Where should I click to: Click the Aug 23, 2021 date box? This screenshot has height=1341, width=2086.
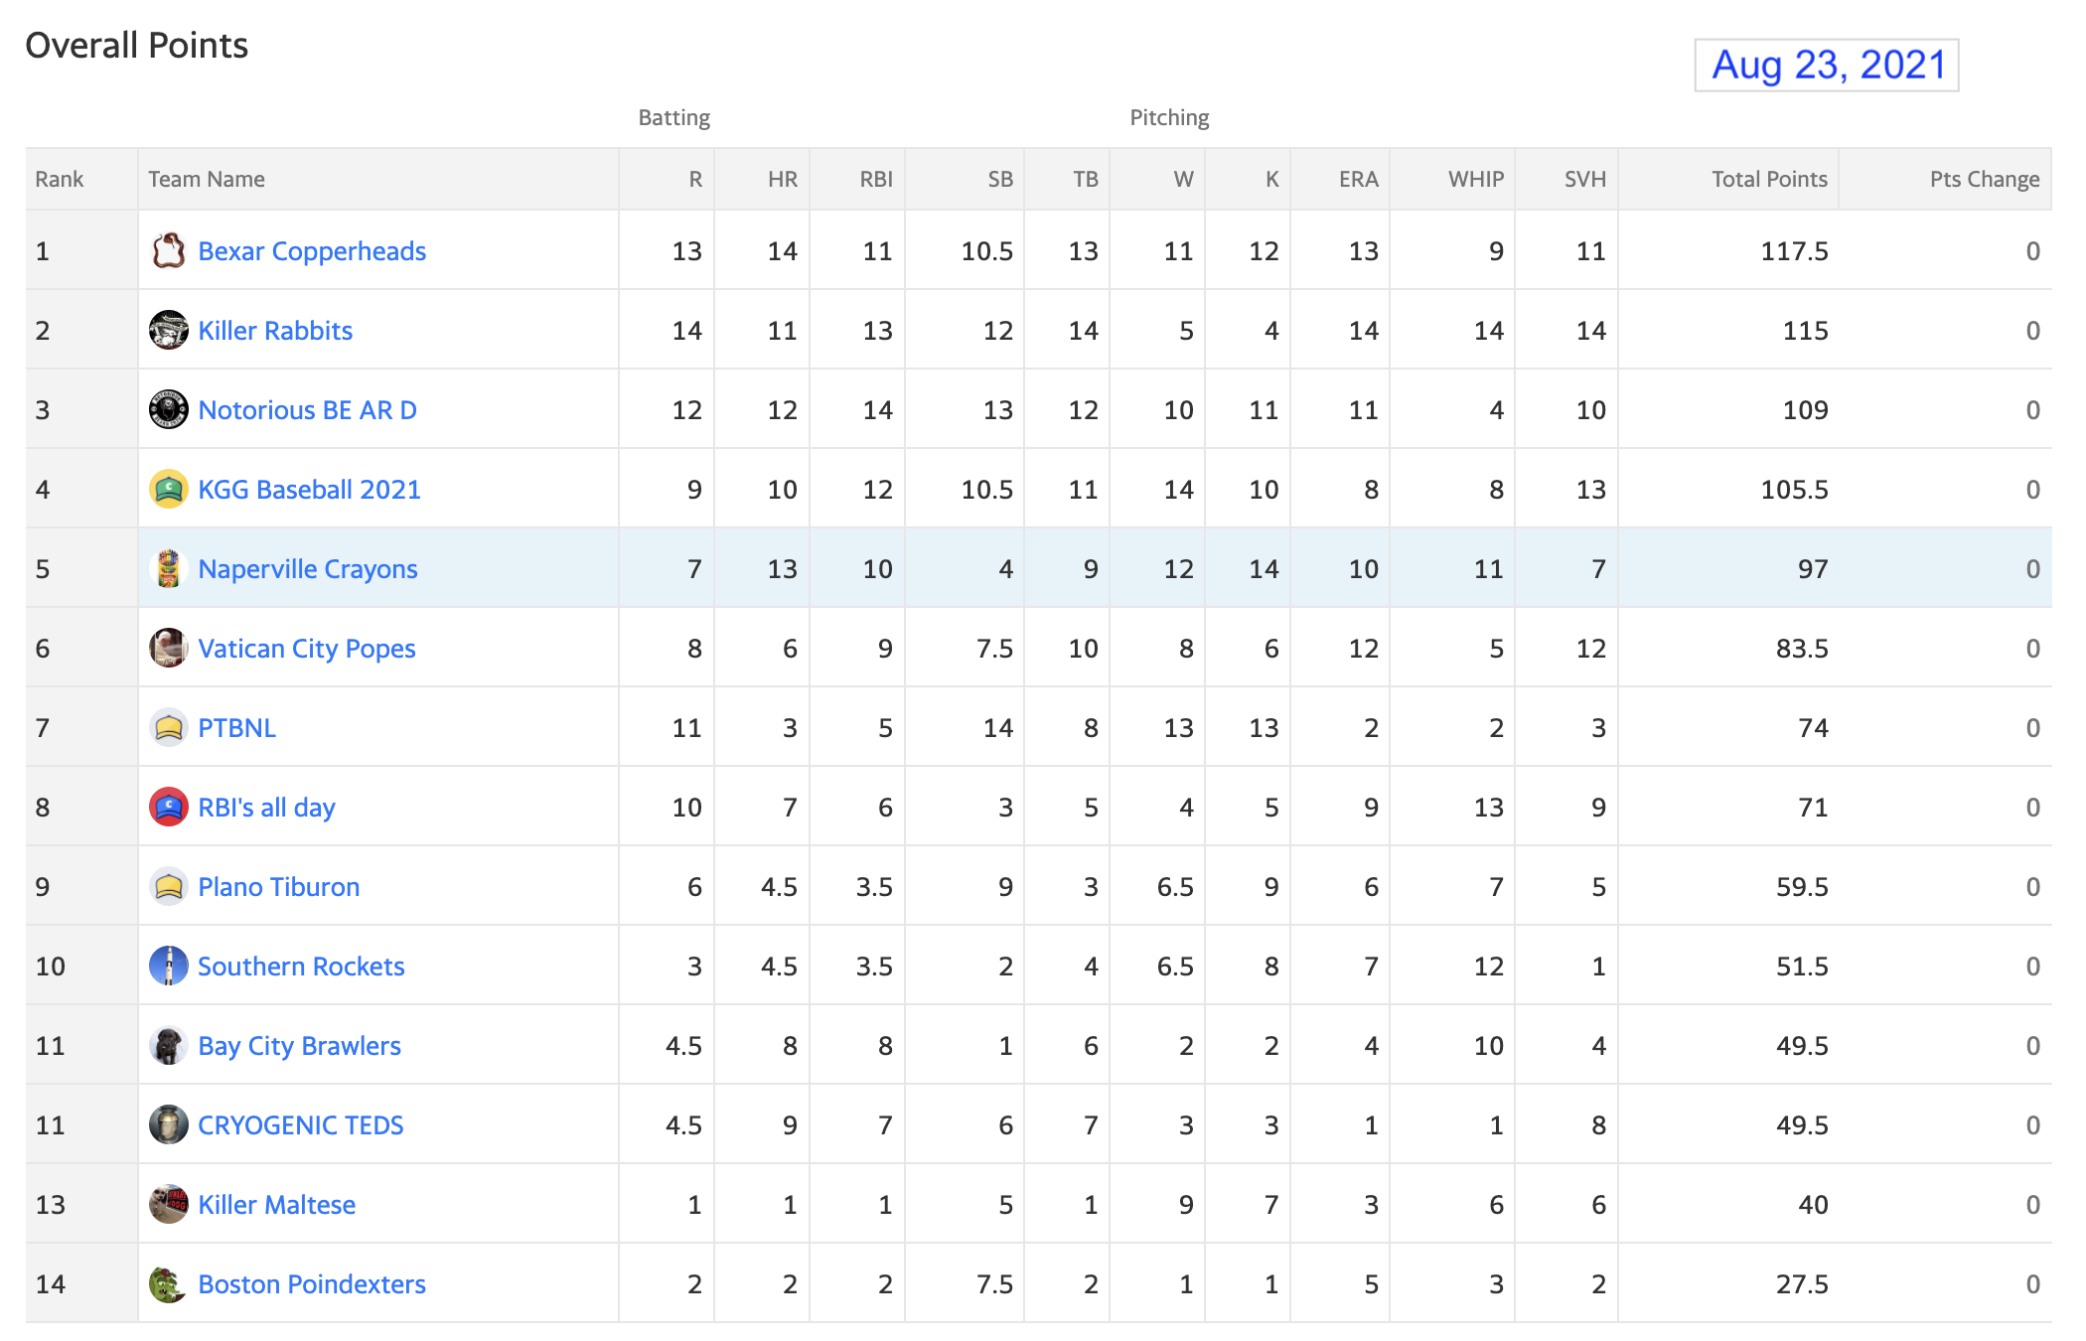tap(1827, 65)
